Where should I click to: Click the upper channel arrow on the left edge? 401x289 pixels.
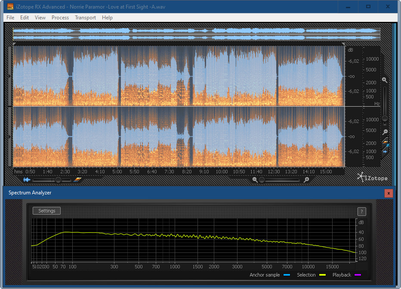pyautogui.click(x=10, y=76)
